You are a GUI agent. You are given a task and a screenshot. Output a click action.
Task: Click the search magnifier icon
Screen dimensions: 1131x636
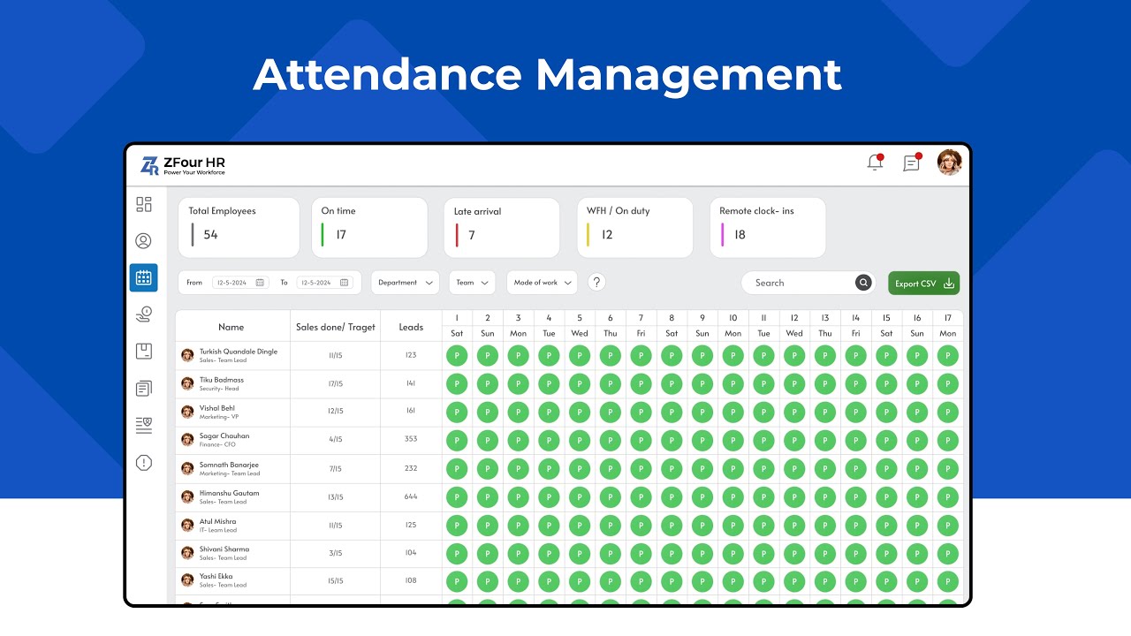tap(863, 283)
